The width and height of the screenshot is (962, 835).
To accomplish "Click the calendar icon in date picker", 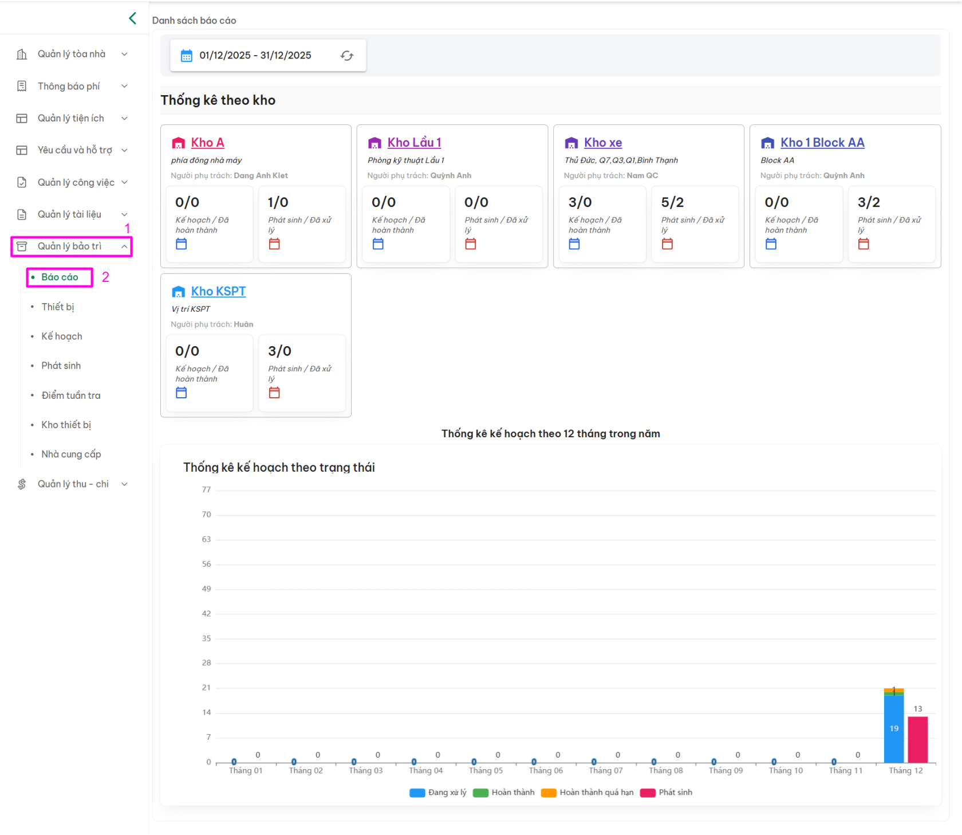I will point(187,56).
